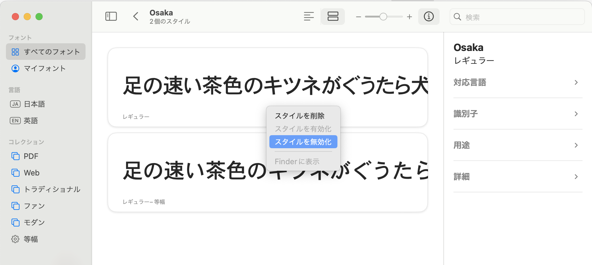Expand the 詳細 section
592x265 pixels.
(518, 177)
